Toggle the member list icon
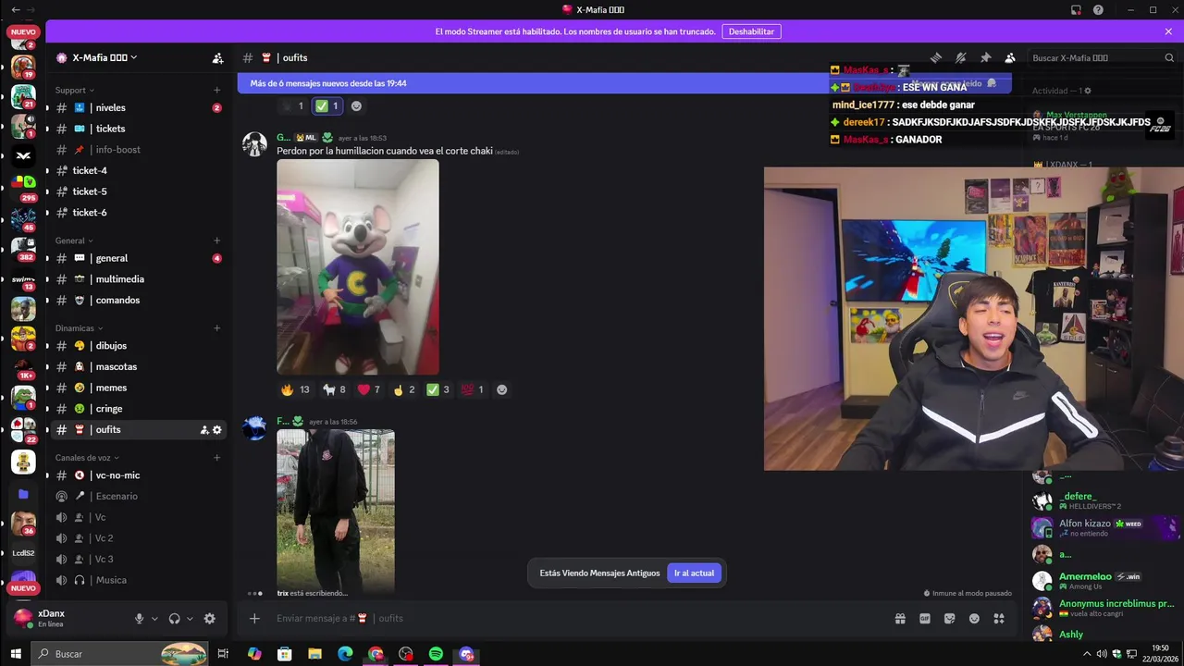Image resolution: width=1184 pixels, height=666 pixels. tap(1010, 57)
